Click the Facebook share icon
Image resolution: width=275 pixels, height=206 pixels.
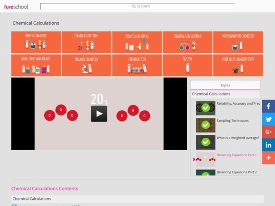268,106
